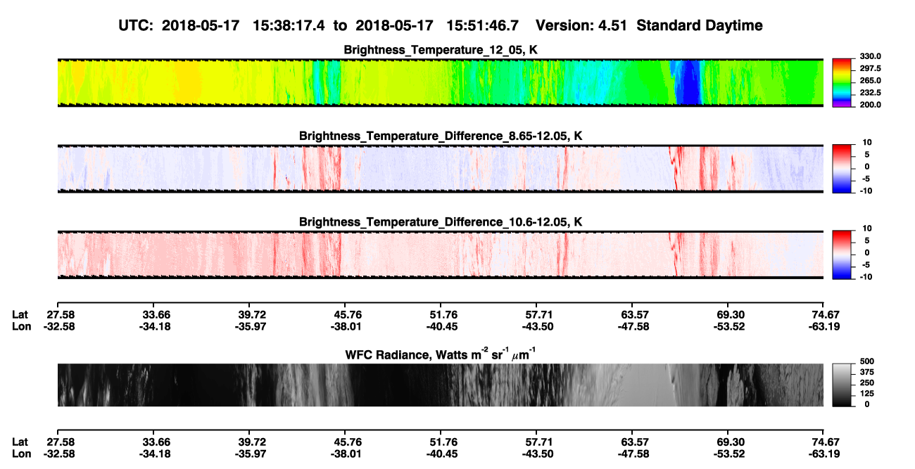Click the 500 tick on the WFC colorbar

coord(866,361)
